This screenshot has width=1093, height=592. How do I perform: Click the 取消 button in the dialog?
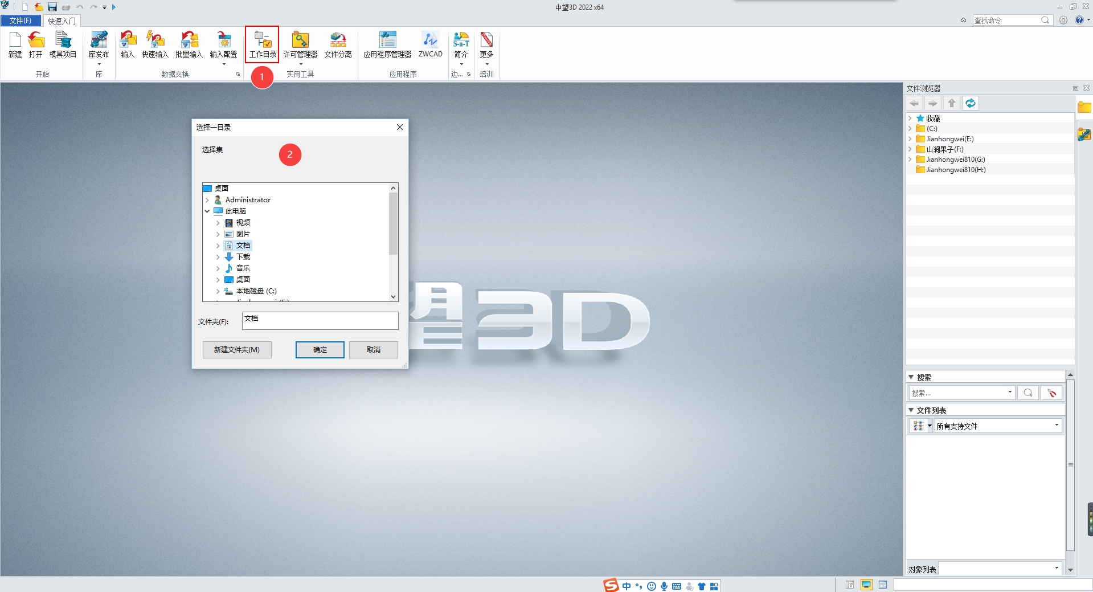click(x=373, y=349)
